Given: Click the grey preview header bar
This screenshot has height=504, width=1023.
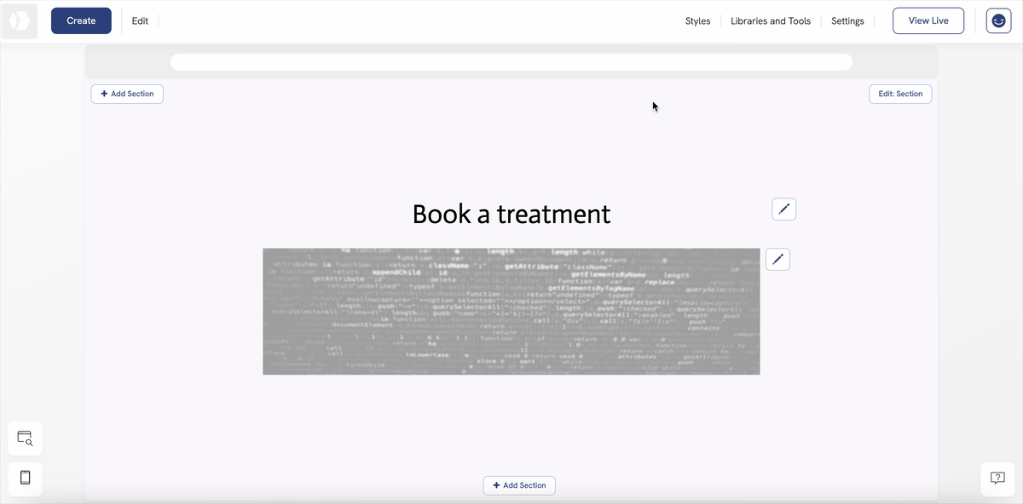Looking at the screenshot, I should [x=128, y=62].
